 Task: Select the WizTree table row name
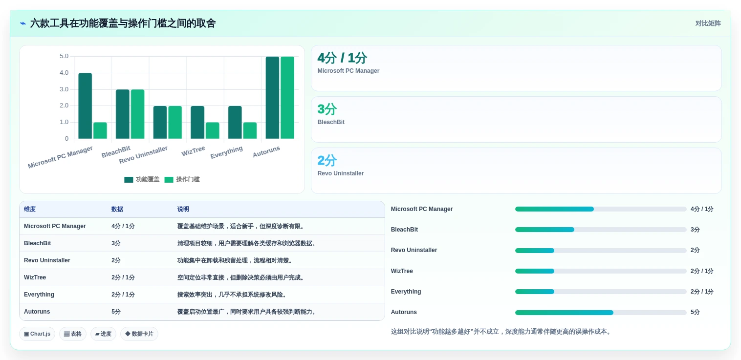[35, 277]
